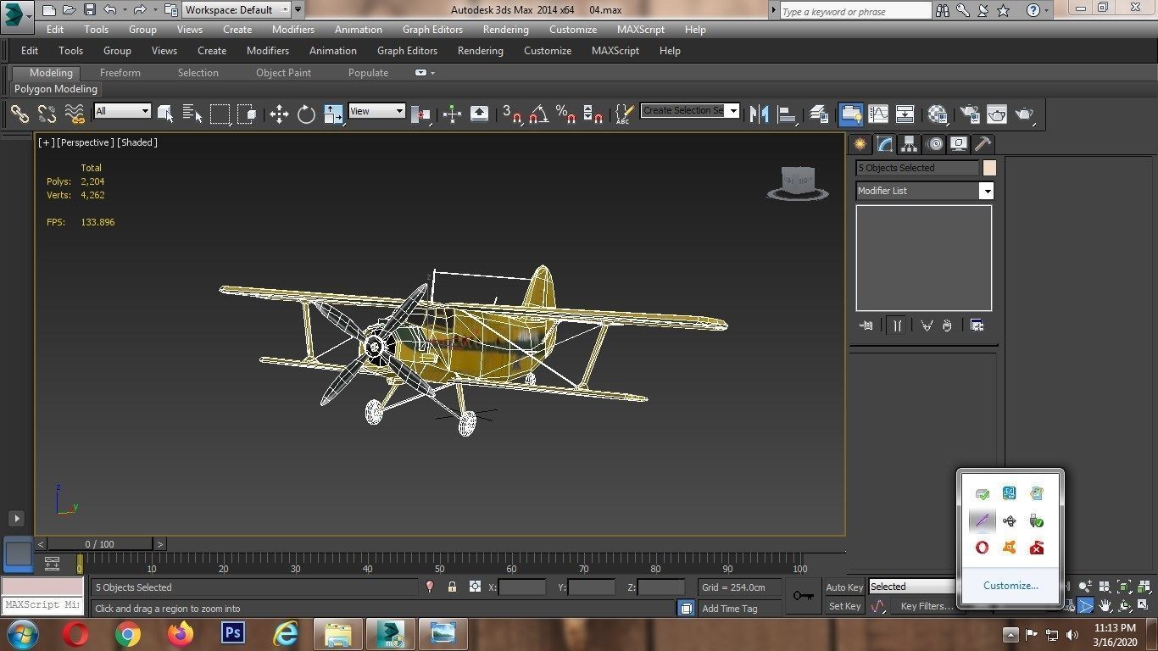The image size is (1158, 651).
Task: Expand Workspace: Default dropdown
Action: 237,10
